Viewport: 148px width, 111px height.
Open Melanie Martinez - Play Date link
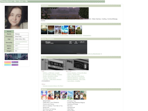pyautogui.click(x=76, y=79)
